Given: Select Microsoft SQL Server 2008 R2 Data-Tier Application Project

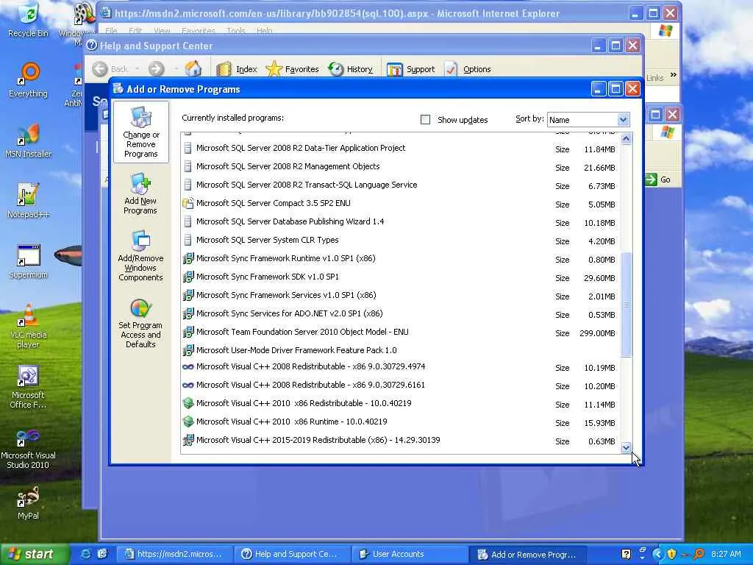Looking at the screenshot, I should [399, 149].
